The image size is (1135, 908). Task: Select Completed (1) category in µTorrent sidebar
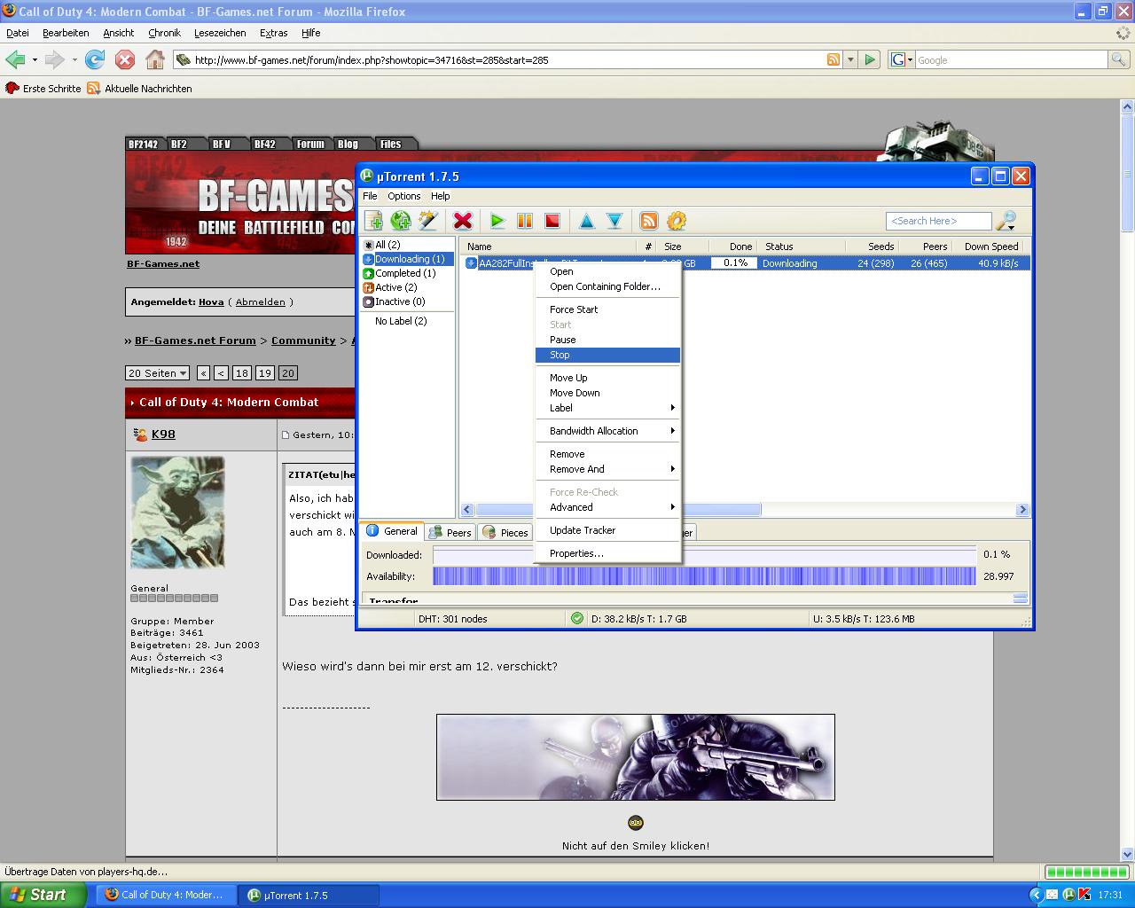pos(404,273)
